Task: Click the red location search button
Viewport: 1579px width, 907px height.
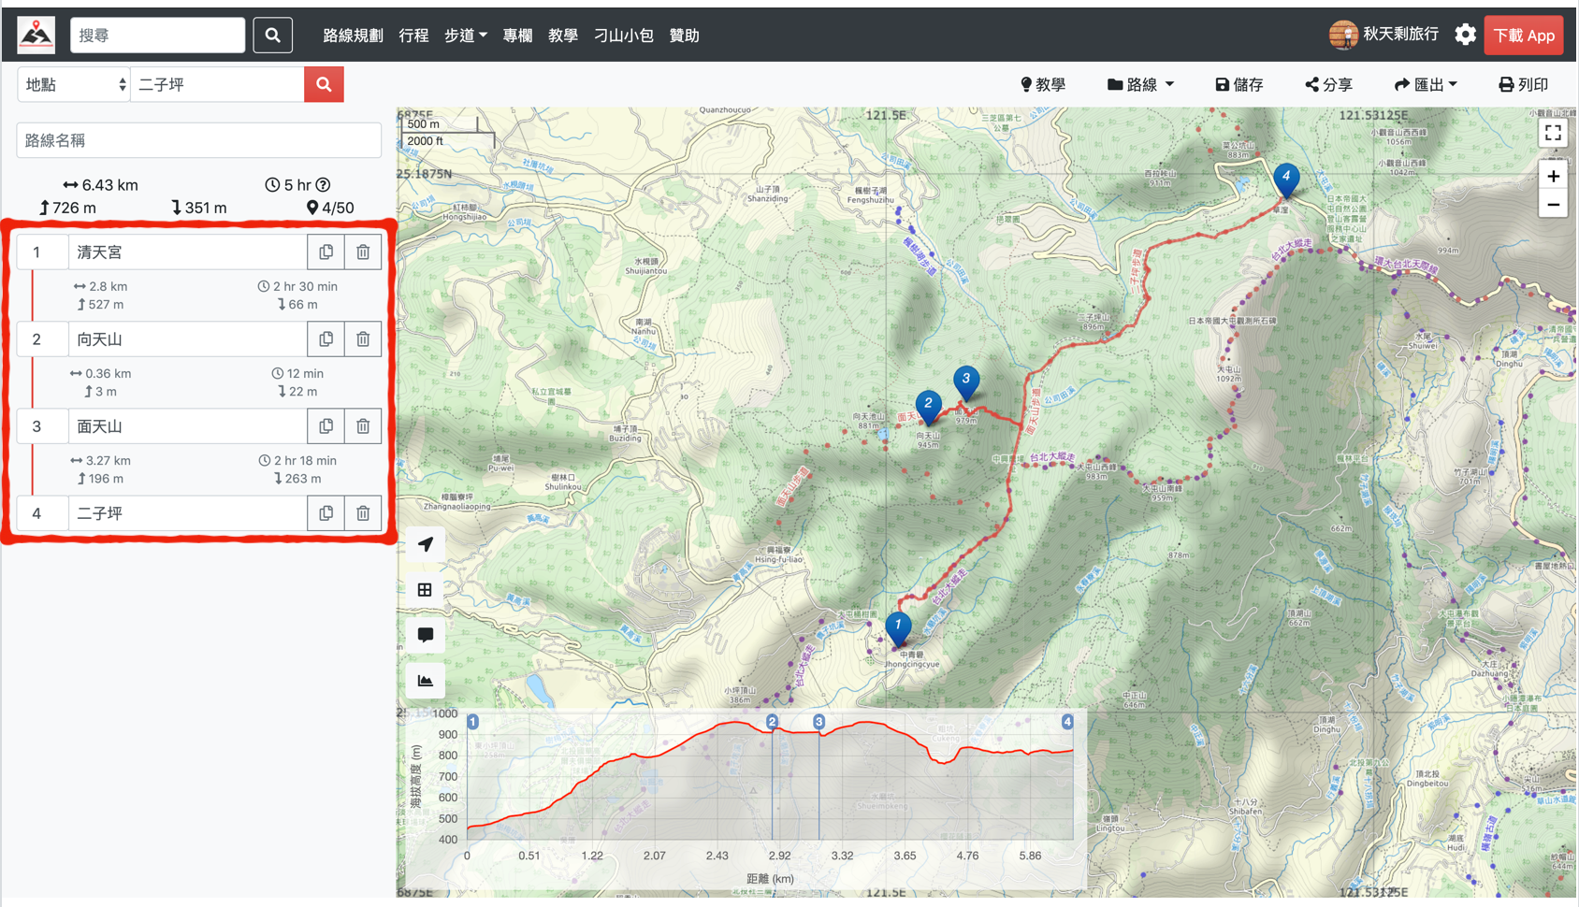Action: pos(324,84)
